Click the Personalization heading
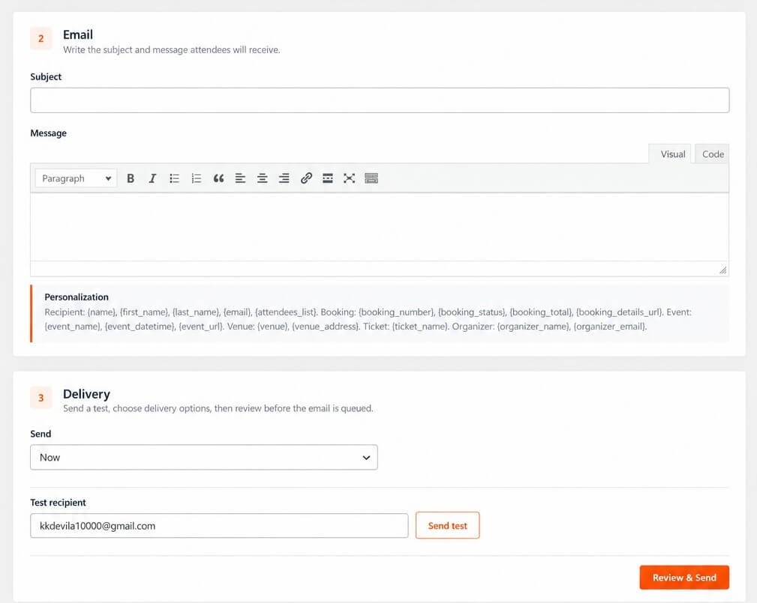The image size is (757, 603). [x=77, y=297]
